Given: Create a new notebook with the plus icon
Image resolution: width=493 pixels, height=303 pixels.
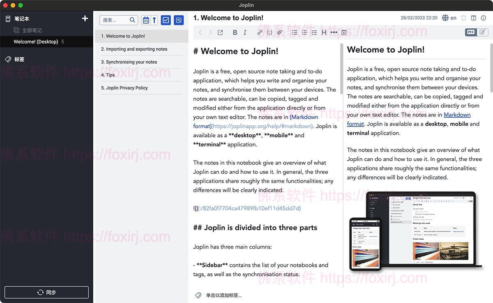Looking at the screenshot, I should 85,18.
